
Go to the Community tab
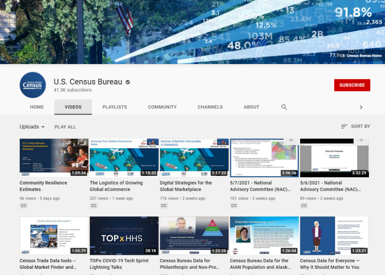coord(162,107)
